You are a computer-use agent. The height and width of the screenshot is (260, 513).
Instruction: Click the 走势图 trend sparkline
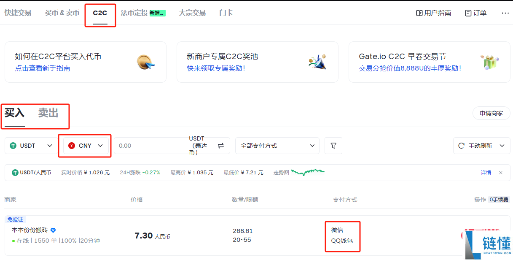[308, 172]
